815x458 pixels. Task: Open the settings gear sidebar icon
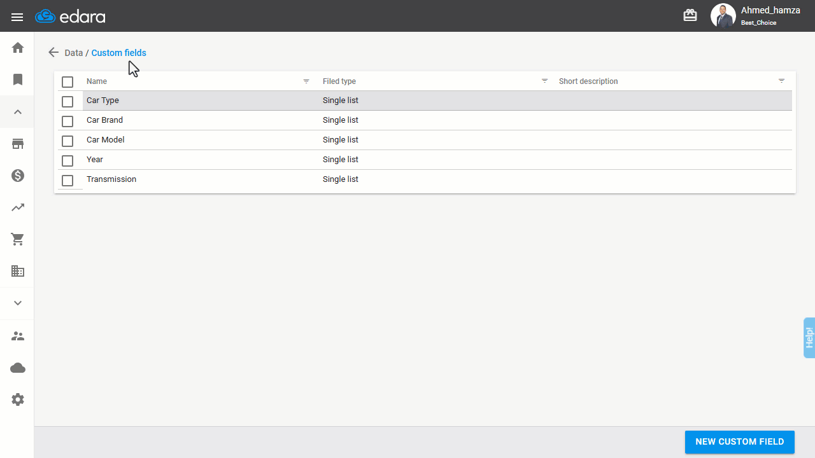[18, 399]
